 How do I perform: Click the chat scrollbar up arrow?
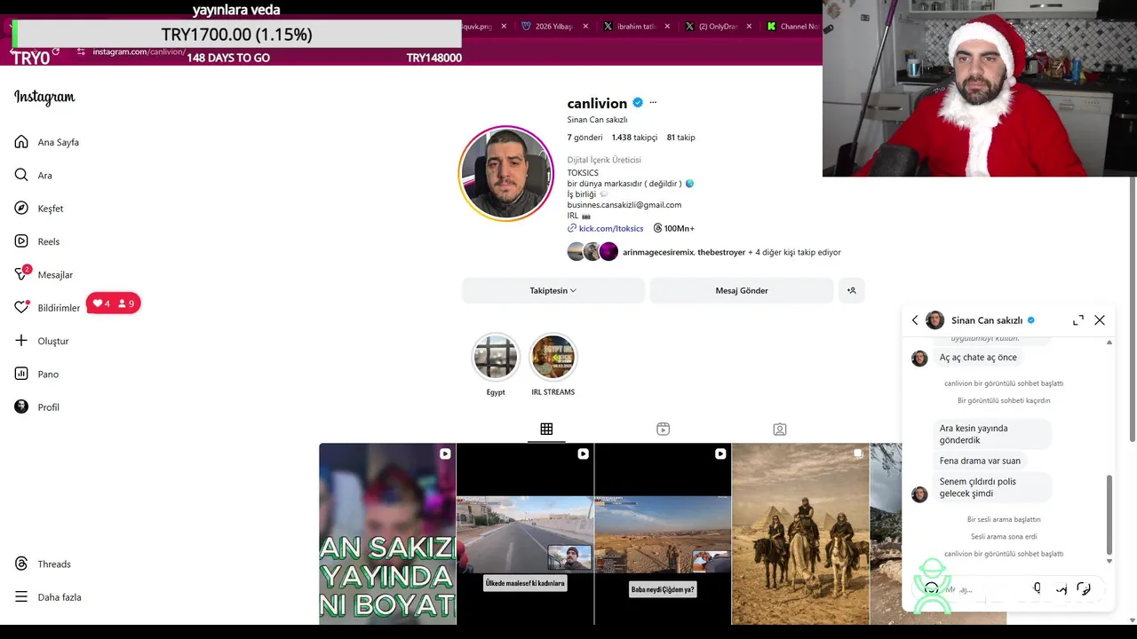click(1109, 343)
